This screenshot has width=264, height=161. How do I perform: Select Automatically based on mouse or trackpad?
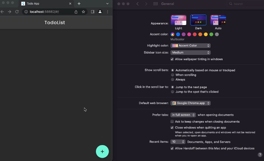pyautogui.click(x=172, y=70)
